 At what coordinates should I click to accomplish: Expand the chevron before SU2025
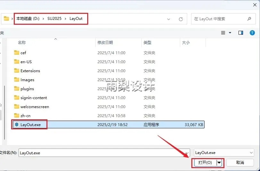pyautogui.click(x=43, y=19)
